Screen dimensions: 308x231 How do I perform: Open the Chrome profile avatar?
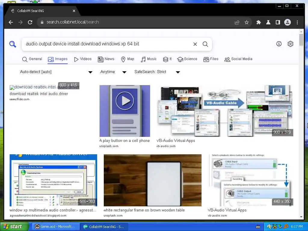pos(287,22)
